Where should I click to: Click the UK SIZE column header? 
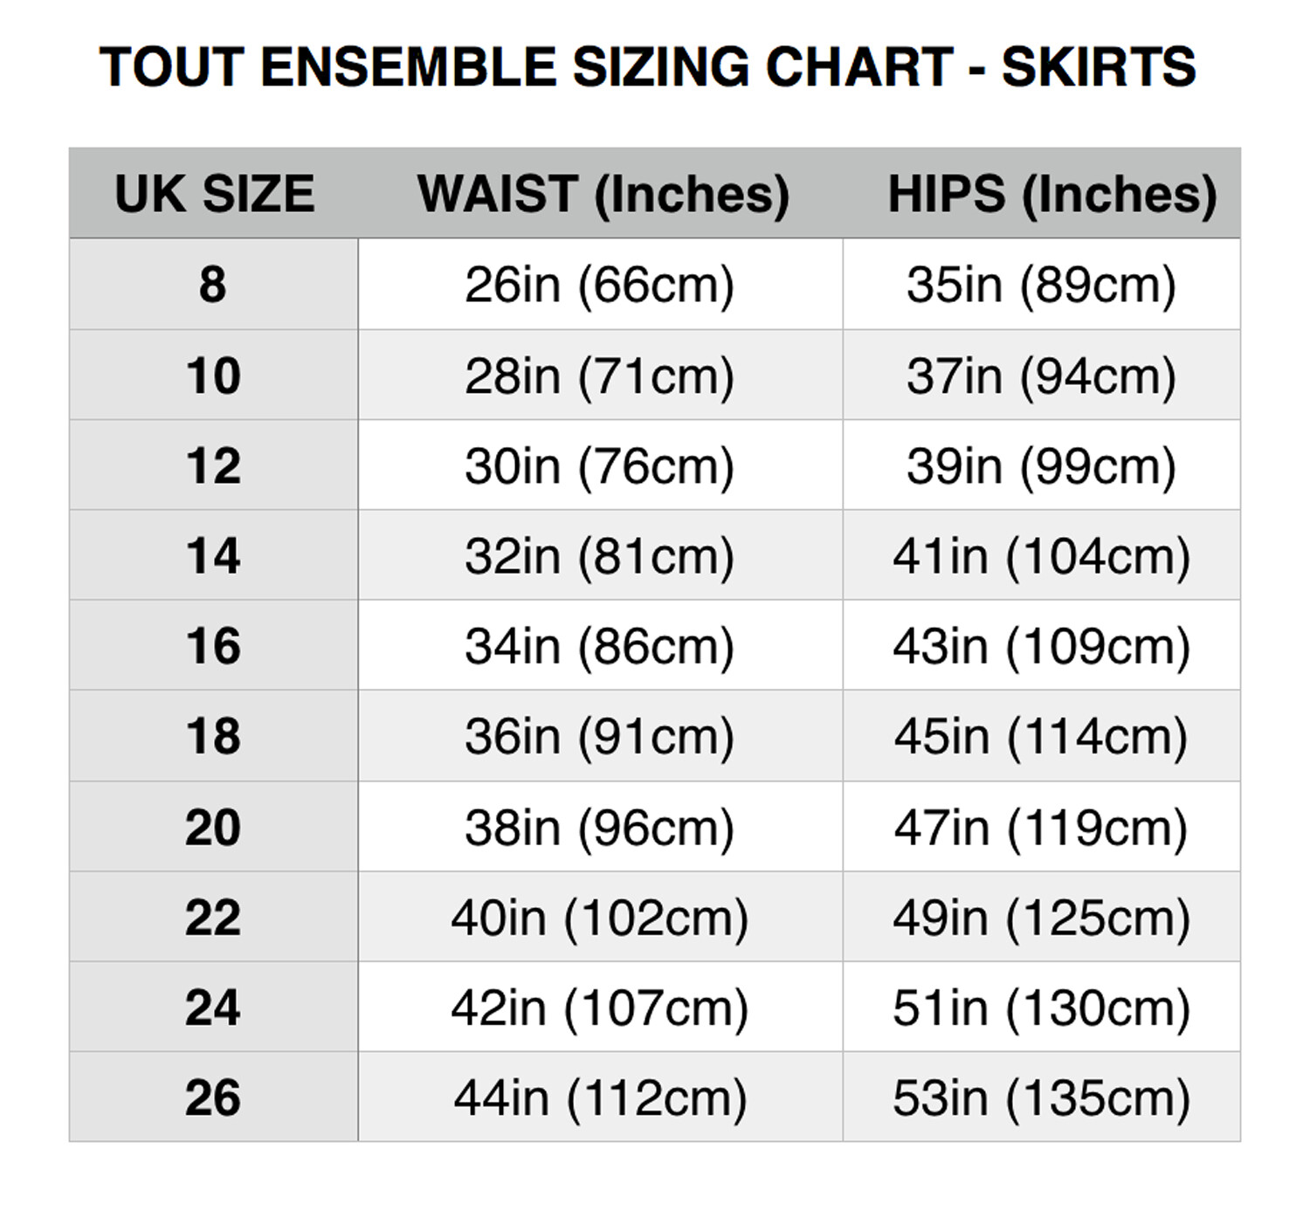point(214,194)
